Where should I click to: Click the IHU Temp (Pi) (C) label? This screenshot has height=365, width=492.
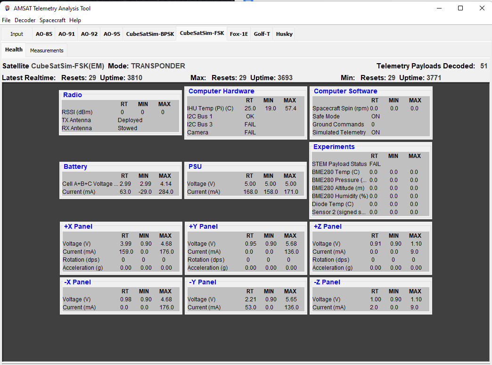[210, 108]
